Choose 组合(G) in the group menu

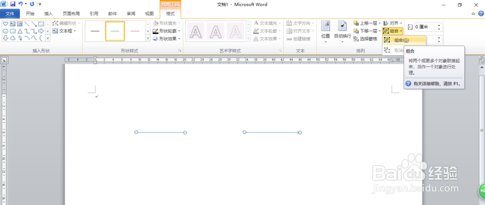point(404,41)
